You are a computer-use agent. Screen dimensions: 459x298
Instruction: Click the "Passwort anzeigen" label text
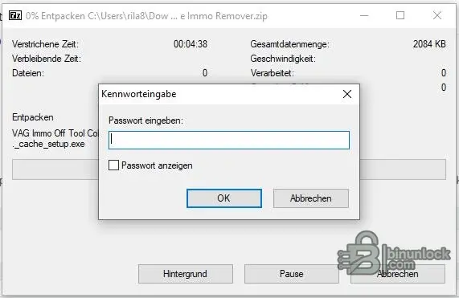point(157,165)
